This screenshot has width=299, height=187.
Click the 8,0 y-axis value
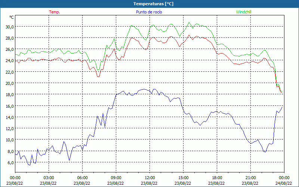tap(10, 151)
